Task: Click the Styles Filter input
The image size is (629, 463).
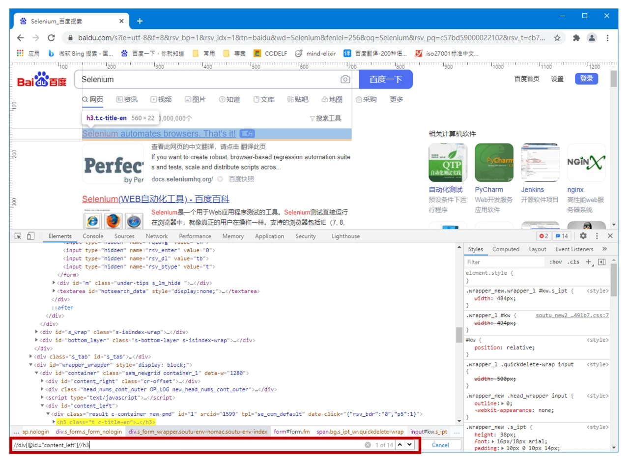Action: click(x=505, y=262)
